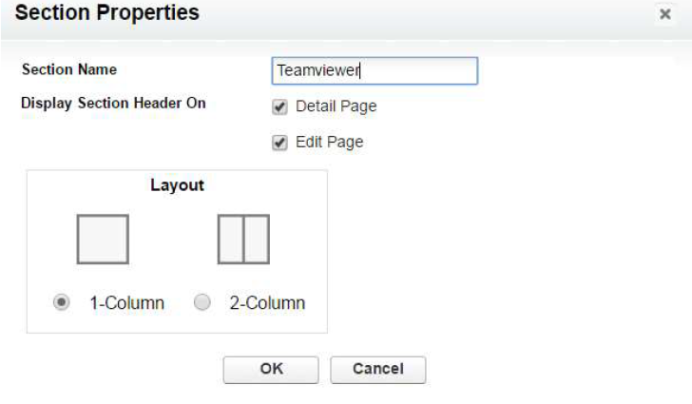
Task: Focus the Section Name text field
Action: click(x=375, y=70)
